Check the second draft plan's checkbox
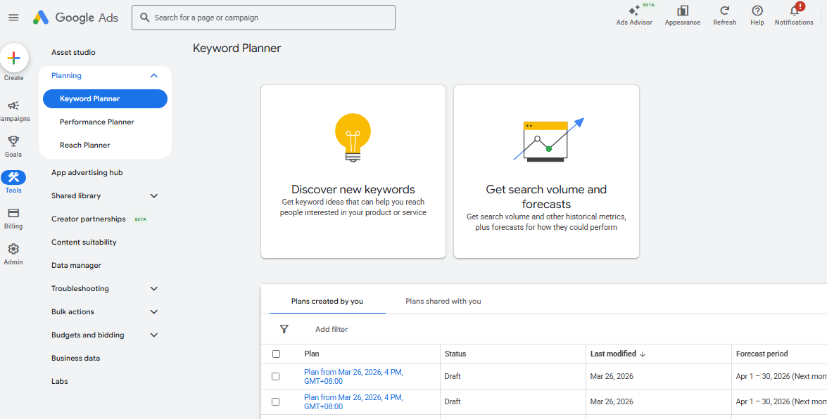Image resolution: width=827 pixels, height=419 pixels. pos(277,401)
